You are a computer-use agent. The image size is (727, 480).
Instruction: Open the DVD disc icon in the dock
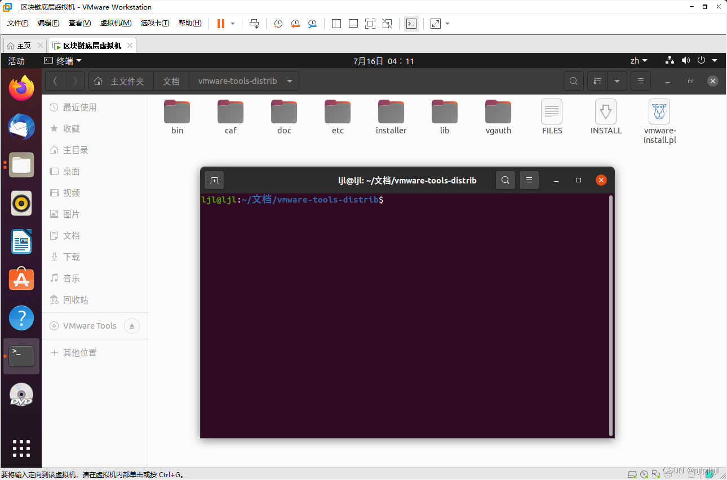click(21, 394)
